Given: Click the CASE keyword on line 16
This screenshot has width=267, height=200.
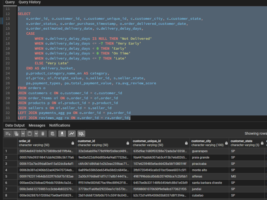Looking at the screenshot, I should [30, 34].
